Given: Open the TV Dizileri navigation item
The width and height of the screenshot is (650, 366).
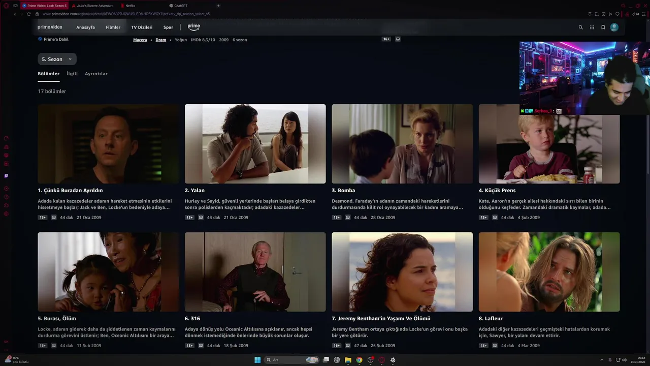Looking at the screenshot, I should [x=142, y=27].
